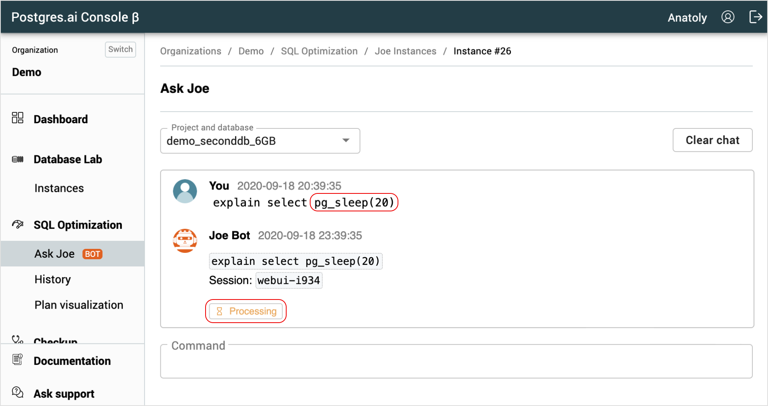Click the Processing status button
This screenshot has height=406, width=768.
point(246,311)
